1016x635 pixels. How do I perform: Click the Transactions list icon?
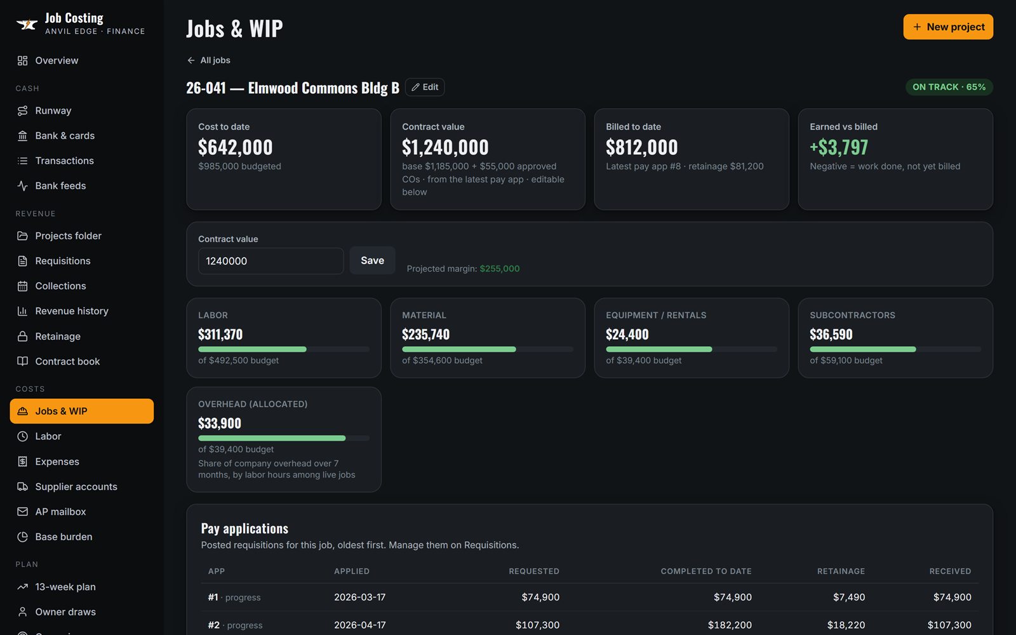click(22, 161)
